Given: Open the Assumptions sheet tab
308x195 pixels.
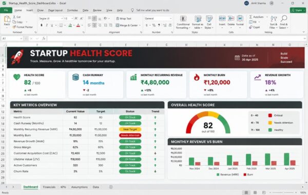Looking at the screenshot, I should 80,187.
